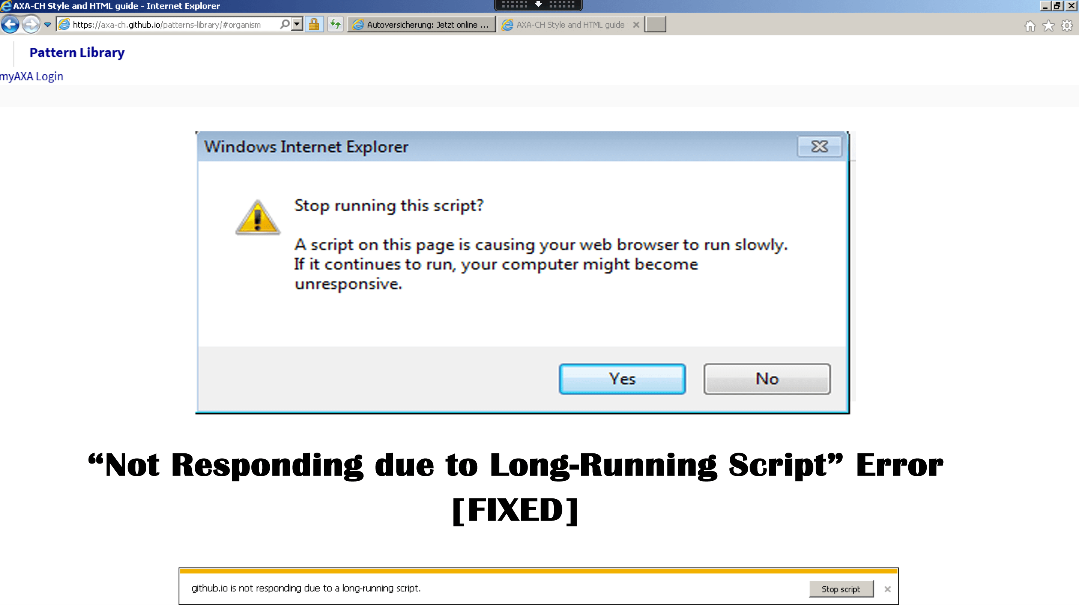Click the dismiss X on notification bar
Viewport: 1079px width, 605px height.
886,589
